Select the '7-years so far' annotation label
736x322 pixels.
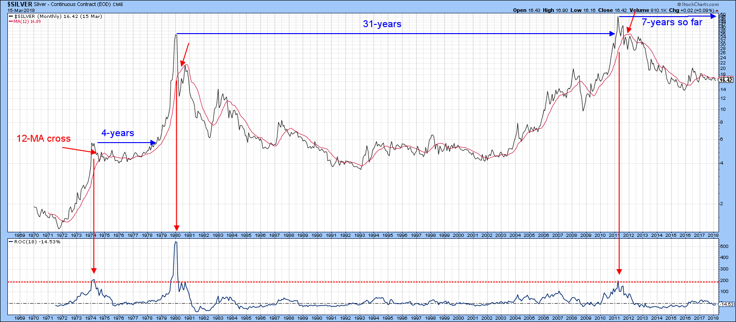(672, 23)
